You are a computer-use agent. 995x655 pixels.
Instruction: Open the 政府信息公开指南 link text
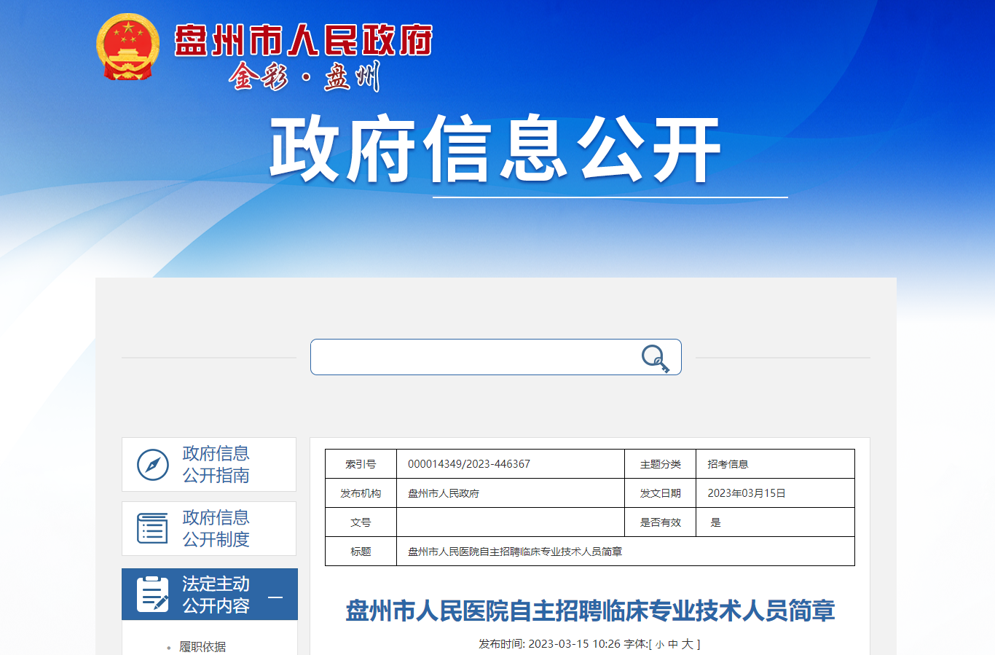pyautogui.click(x=216, y=464)
